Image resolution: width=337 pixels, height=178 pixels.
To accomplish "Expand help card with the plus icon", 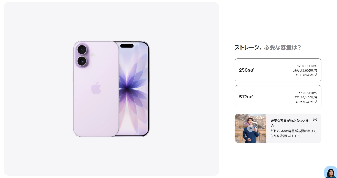I will click(x=315, y=120).
